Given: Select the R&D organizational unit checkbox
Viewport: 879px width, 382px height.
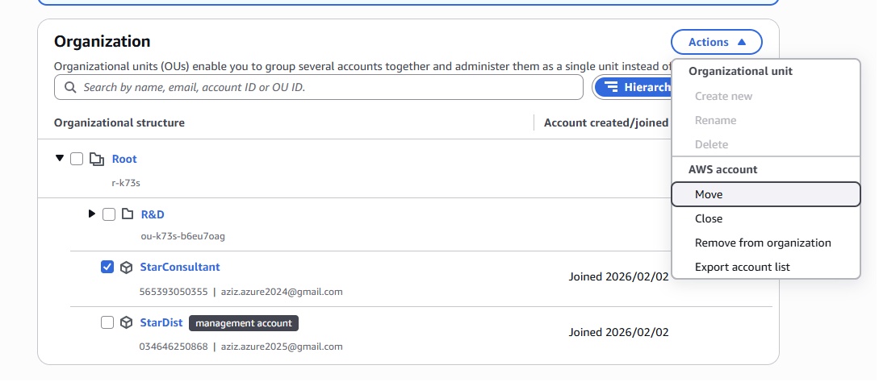Looking at the screenshot, I should (108, 214).
